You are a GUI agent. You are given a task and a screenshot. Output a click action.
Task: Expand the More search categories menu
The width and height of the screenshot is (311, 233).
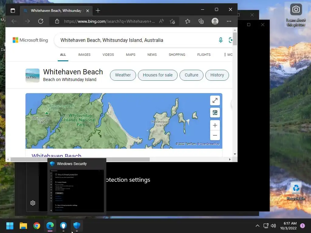(228, 55)
